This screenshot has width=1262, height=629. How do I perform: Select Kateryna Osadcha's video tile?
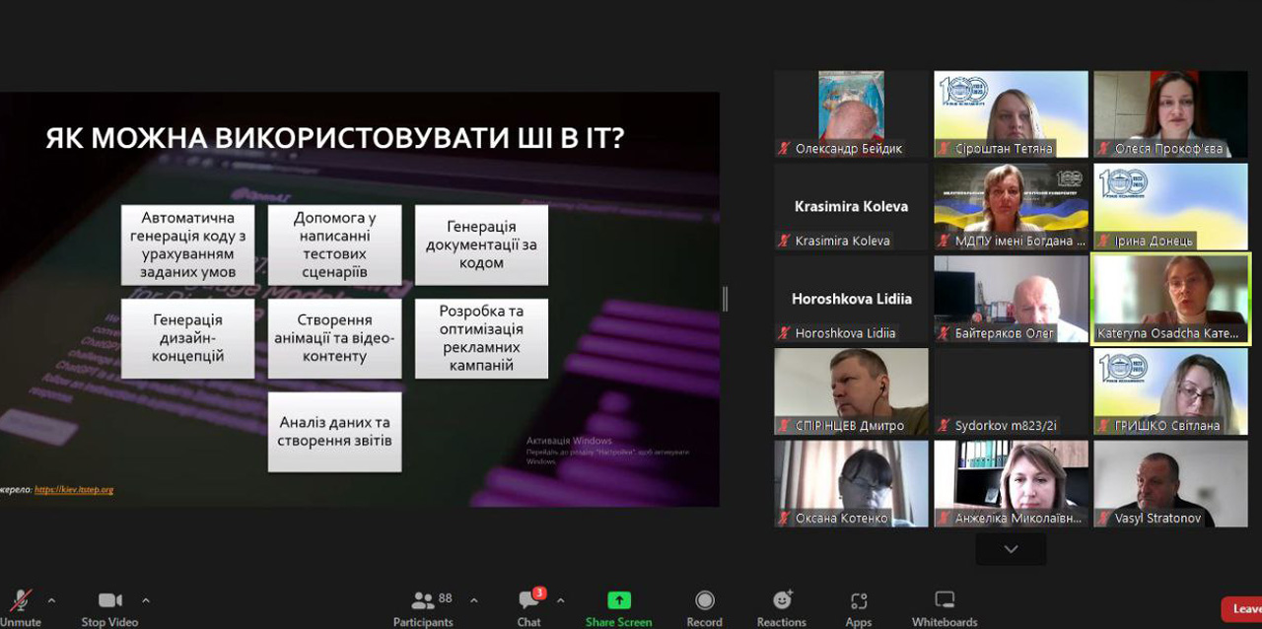point(1170,298)
